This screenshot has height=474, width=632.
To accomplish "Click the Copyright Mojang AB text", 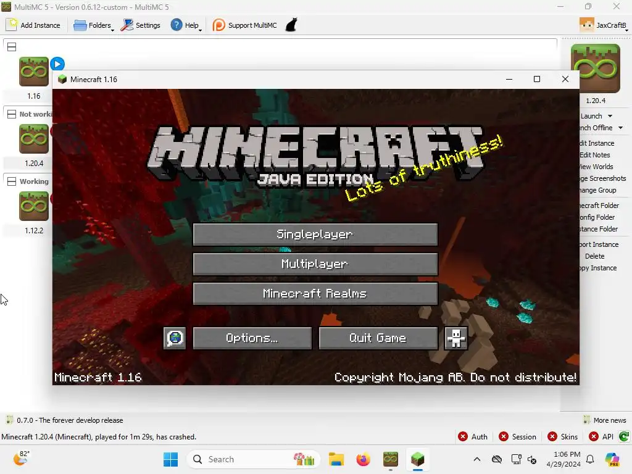I will pos(455,377).
